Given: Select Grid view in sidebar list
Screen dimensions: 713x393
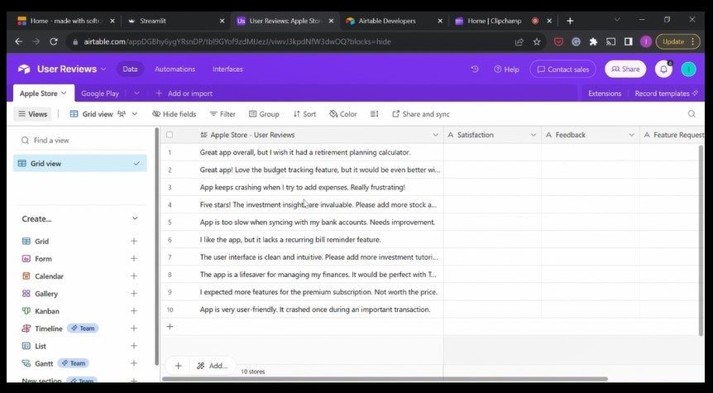Looking at the screenshot, I should [80, 164].
